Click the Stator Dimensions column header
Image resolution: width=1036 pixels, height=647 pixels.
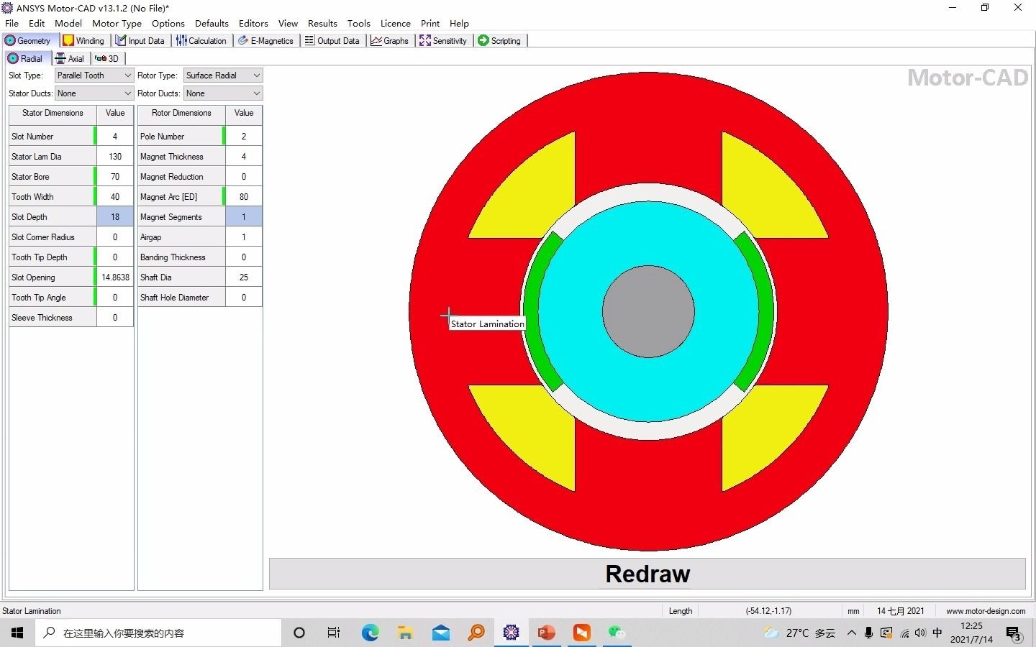[53, 114]
